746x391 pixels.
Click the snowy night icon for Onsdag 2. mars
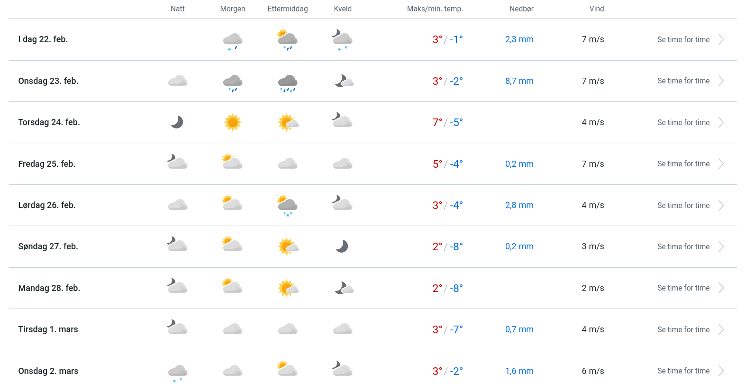pos(178,372)
